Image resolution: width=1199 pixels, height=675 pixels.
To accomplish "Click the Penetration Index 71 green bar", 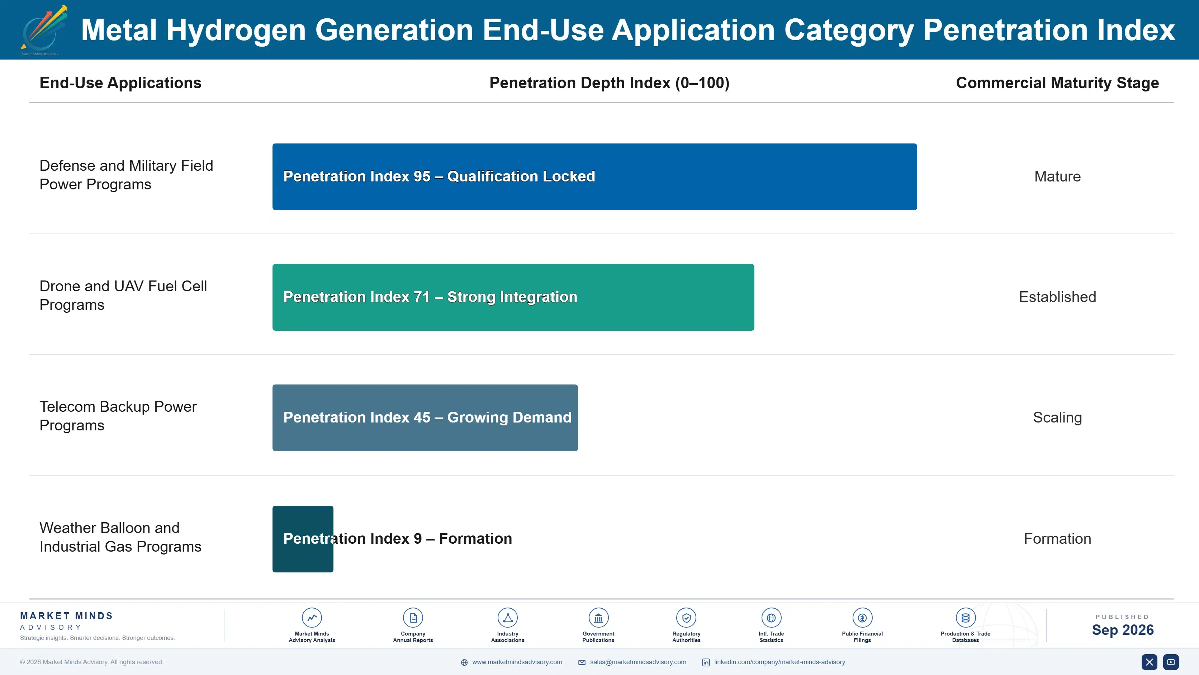I will [x=513, y=297].
